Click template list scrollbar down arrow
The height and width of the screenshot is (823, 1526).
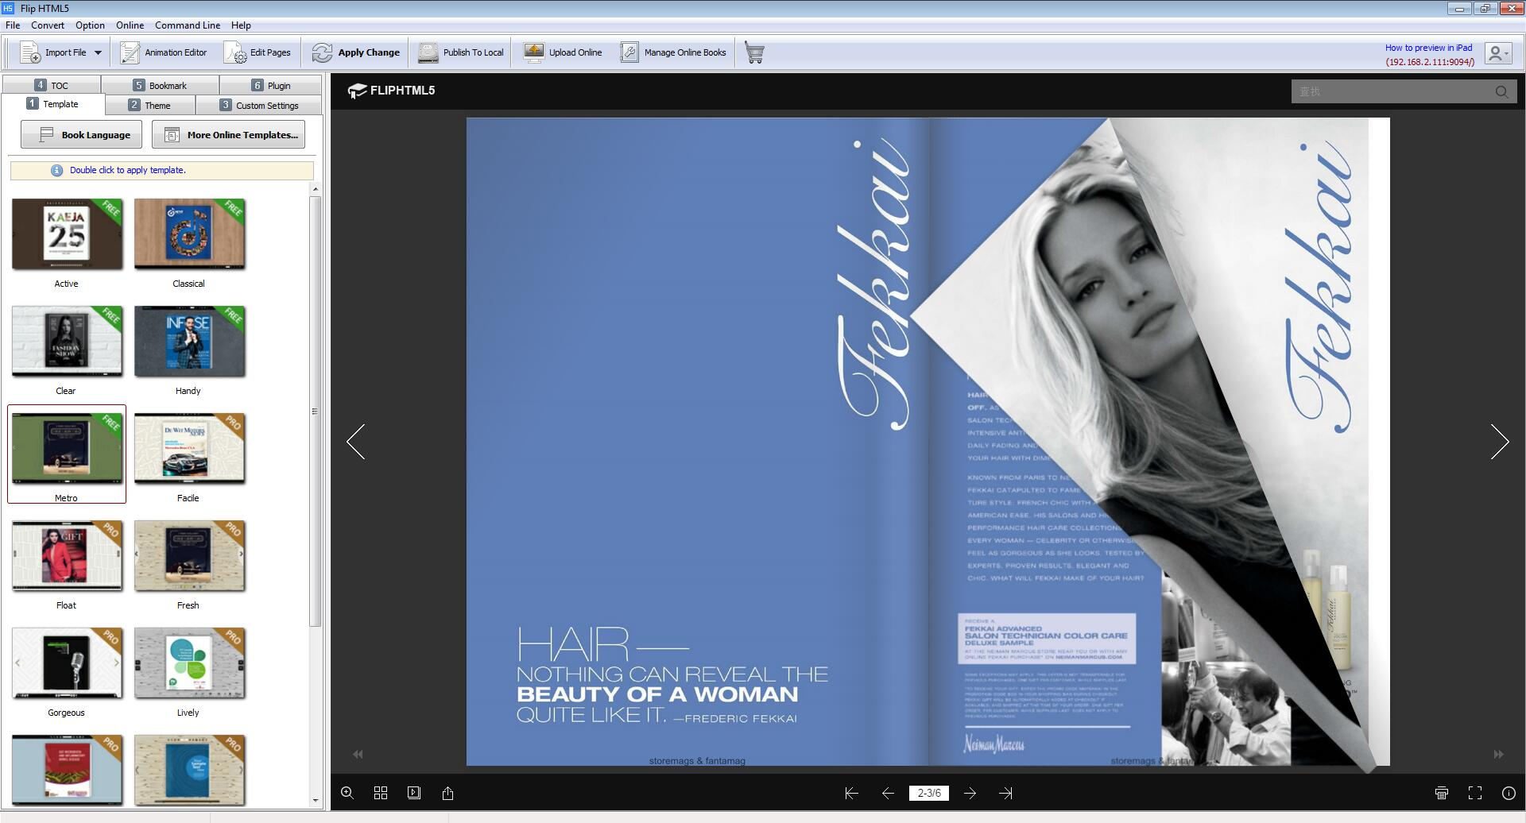pos(316,801)
